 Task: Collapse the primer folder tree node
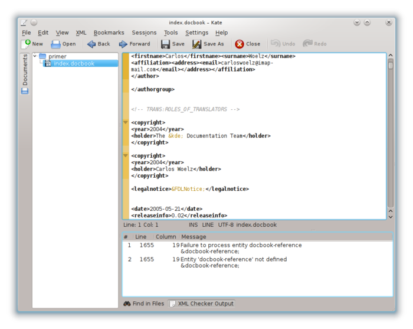coord(35,57)
